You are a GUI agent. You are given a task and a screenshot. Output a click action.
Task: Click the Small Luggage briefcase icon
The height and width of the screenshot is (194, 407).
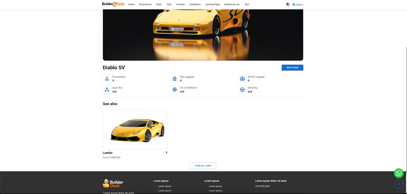[x=242, y=79]
